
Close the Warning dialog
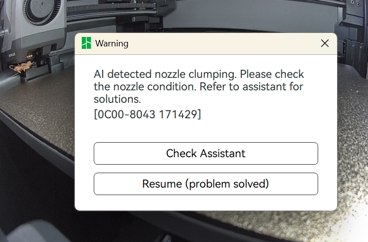pos(325,43)
